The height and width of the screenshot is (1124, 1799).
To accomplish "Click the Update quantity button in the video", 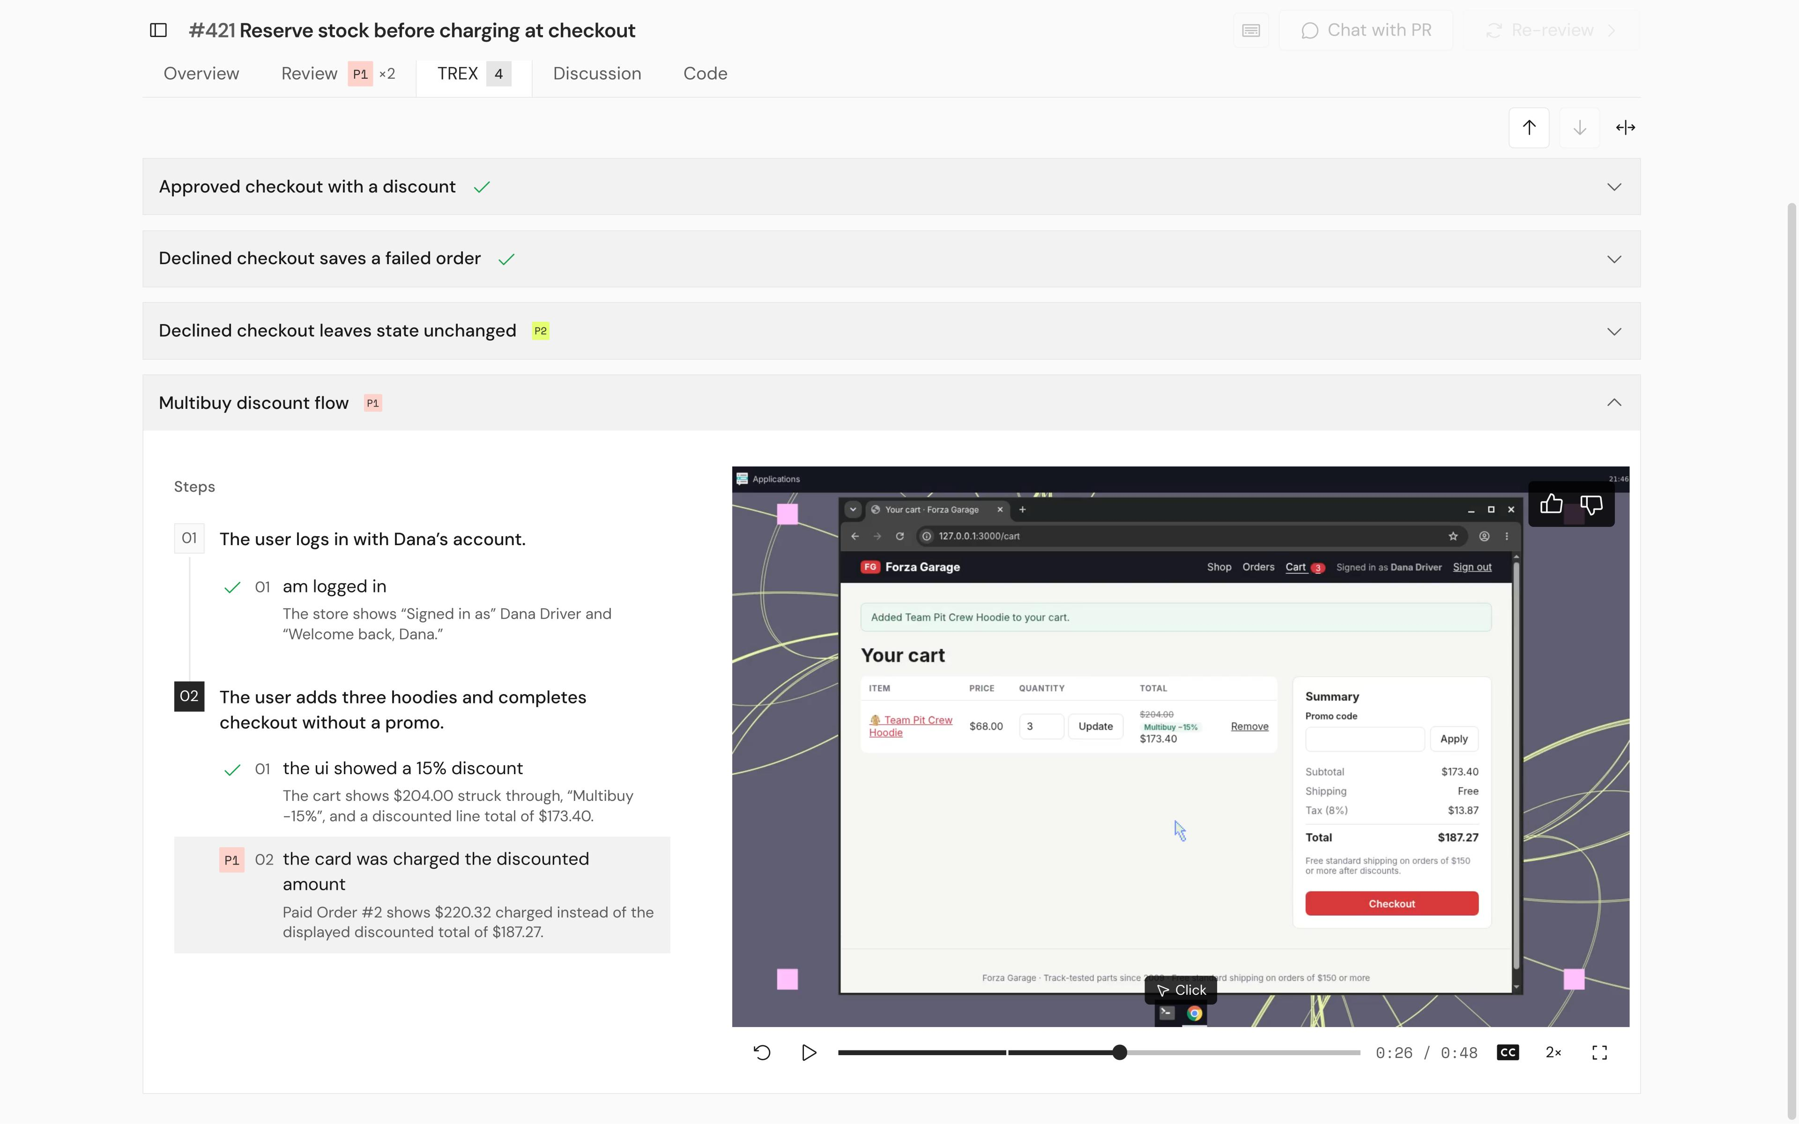I will [x=1095, y=726].
